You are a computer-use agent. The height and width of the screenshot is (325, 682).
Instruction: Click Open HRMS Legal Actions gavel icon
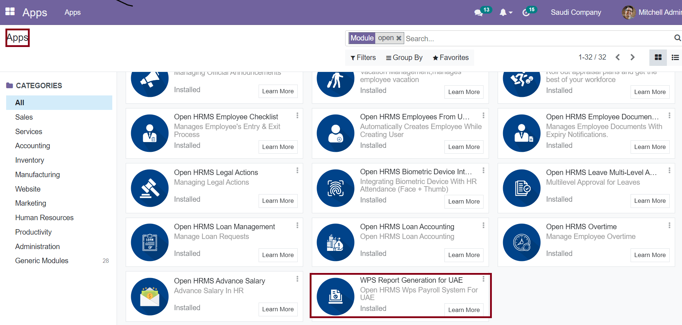150,188
